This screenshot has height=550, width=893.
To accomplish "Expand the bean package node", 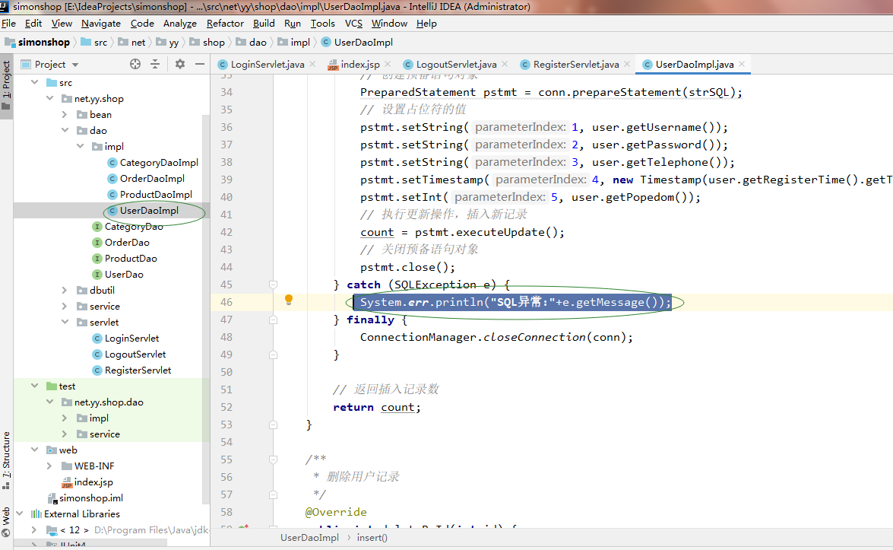I will coord(65,114).
